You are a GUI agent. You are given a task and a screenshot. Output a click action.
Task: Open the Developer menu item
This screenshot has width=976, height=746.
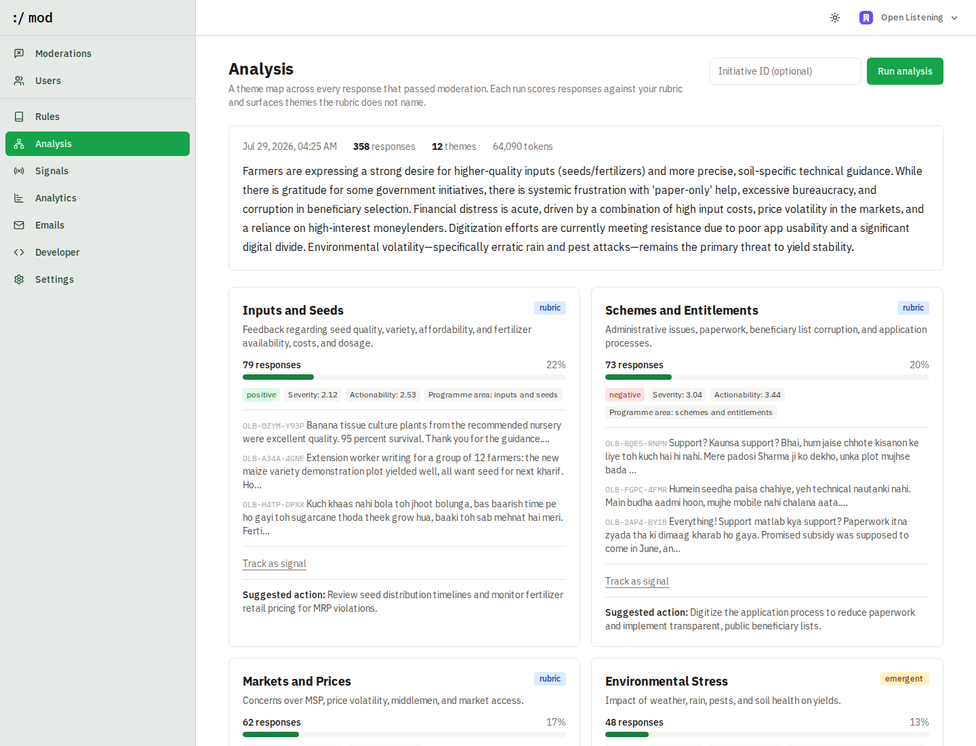pyautogui.click(x=98, y=252)
